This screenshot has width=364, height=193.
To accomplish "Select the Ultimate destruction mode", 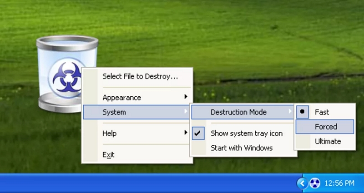I will point(325,141).
